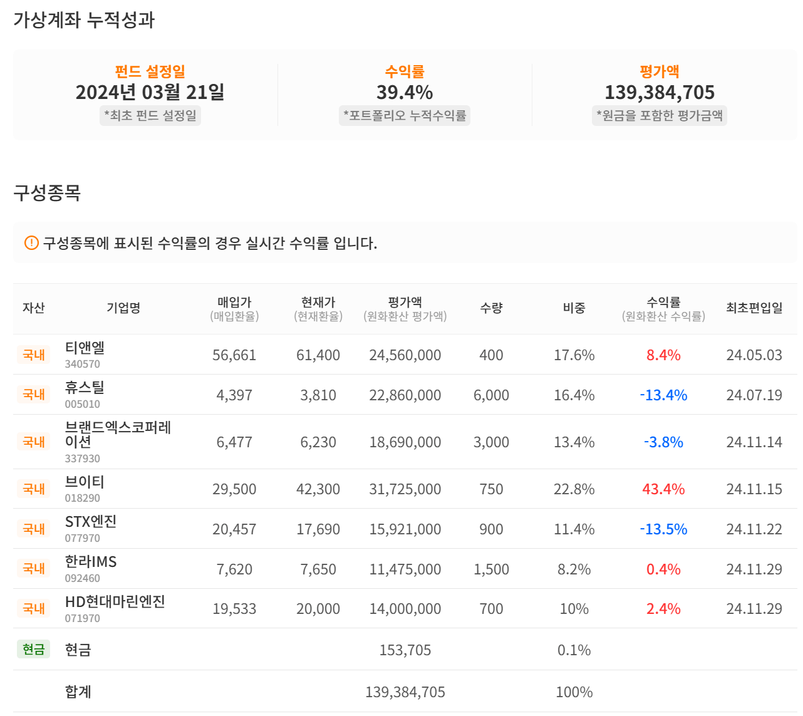Click the -13.5% return for STX엔진
This screenshot has height=716, width=803.
tap(663, 529)
